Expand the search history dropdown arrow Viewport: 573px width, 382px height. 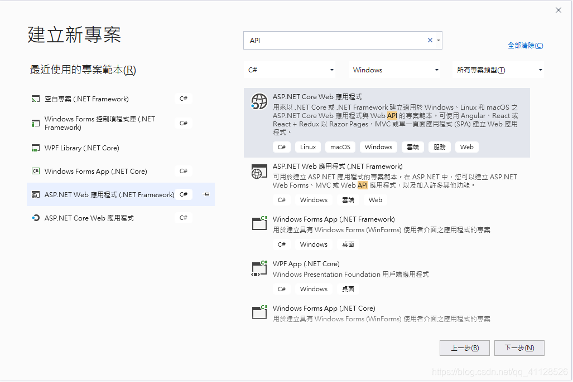click(438, 40)
